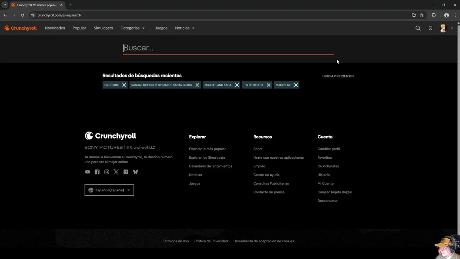Open Explorar los Simulcasts link
Screen dimensions: 460x259
click(207, 158)
